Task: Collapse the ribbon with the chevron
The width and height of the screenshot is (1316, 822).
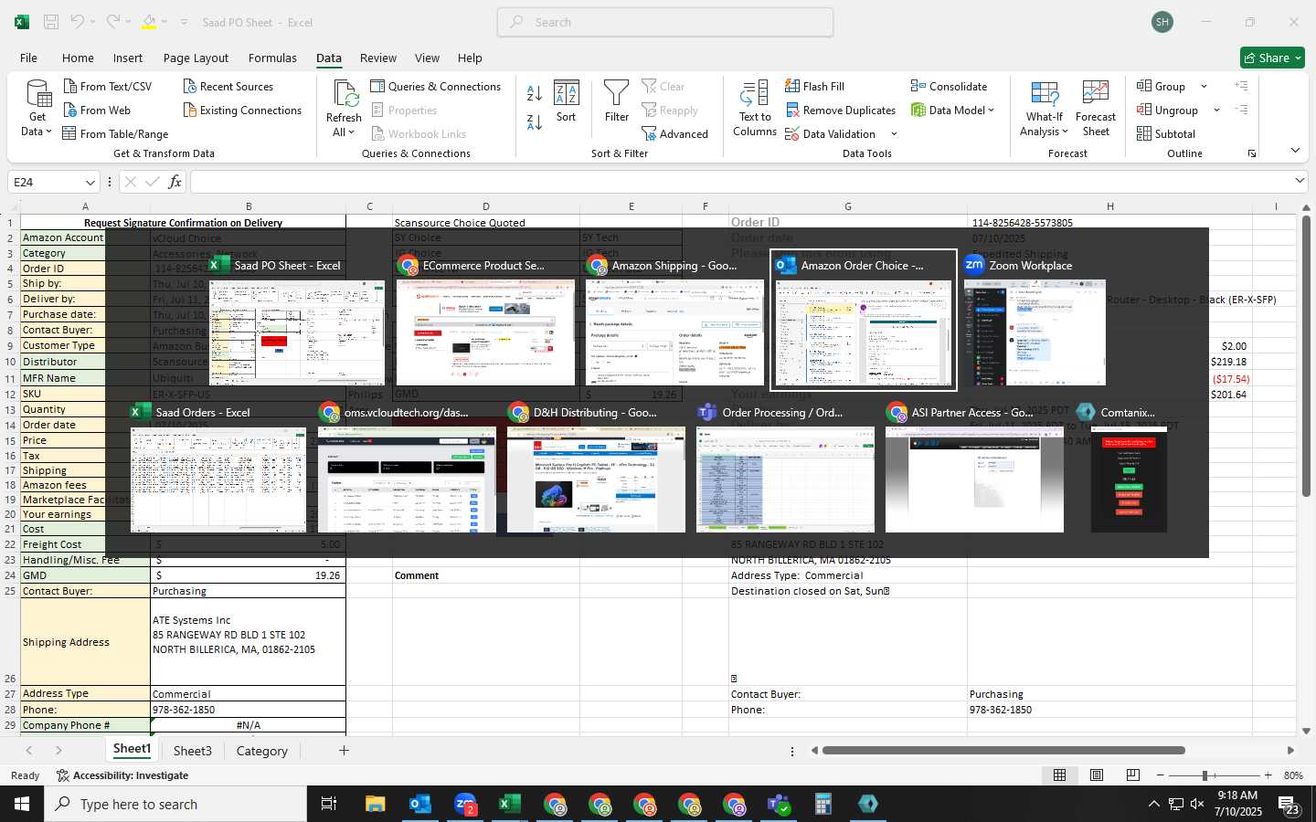Action: [x=1295, y=150]
